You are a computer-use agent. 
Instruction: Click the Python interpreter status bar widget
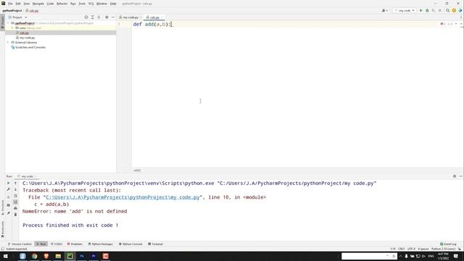coord(443,249)
